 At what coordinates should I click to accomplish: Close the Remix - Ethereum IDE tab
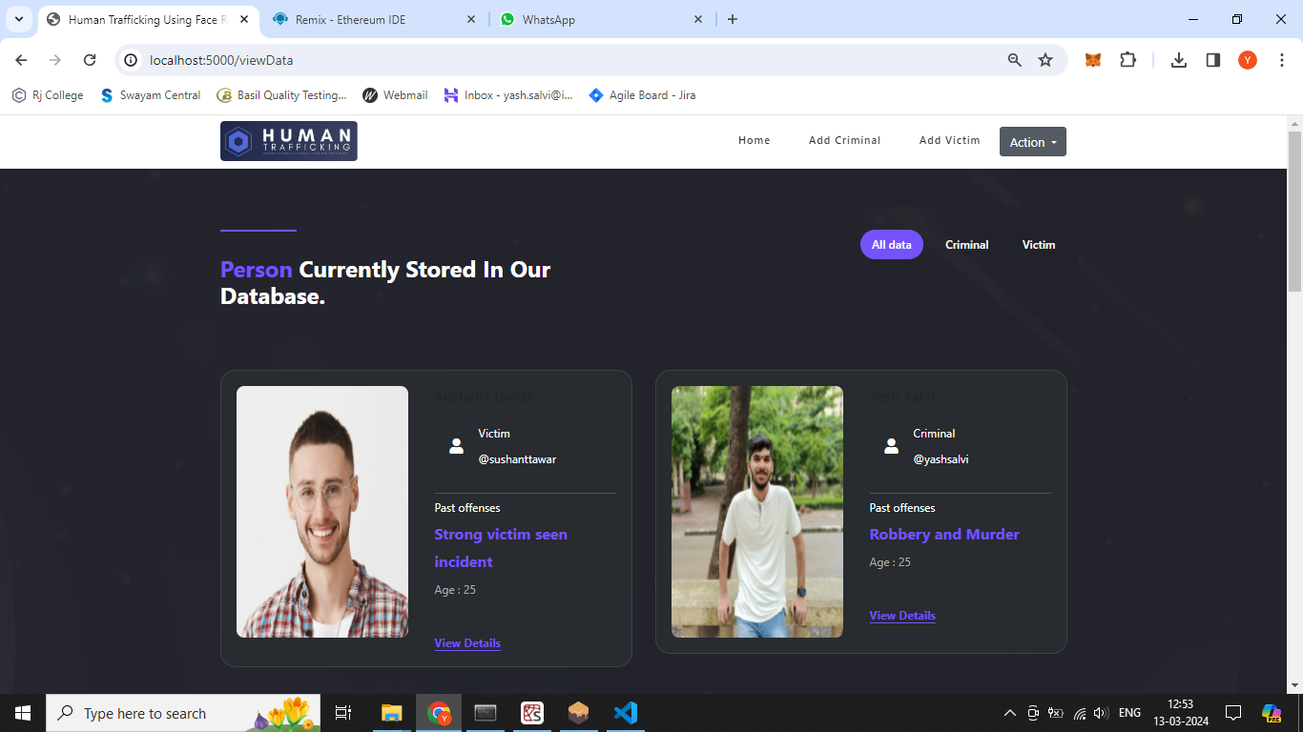(x=471, y=19)
